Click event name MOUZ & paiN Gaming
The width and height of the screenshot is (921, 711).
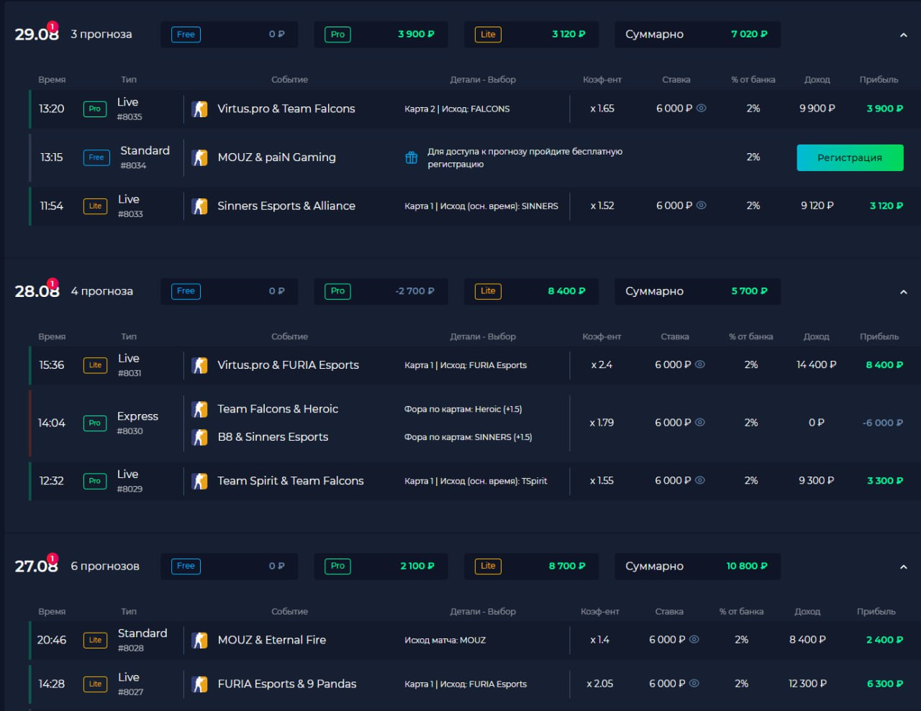point(277,157)
